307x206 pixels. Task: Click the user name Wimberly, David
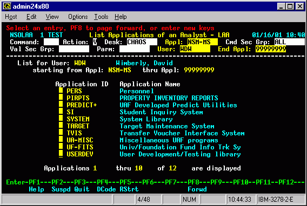[x=144, y=63]
